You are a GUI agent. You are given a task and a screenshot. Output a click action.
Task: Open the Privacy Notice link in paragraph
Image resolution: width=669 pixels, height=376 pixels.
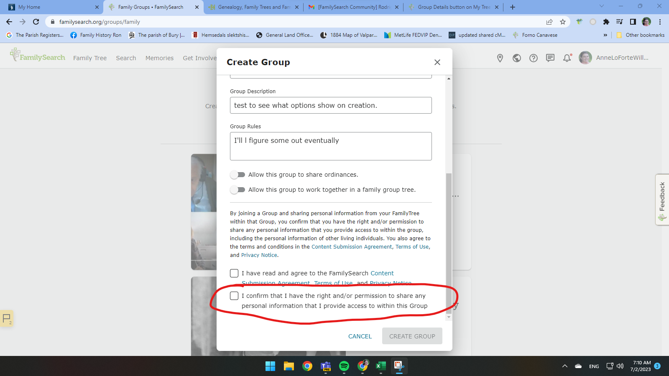click(x=259, y=255)
